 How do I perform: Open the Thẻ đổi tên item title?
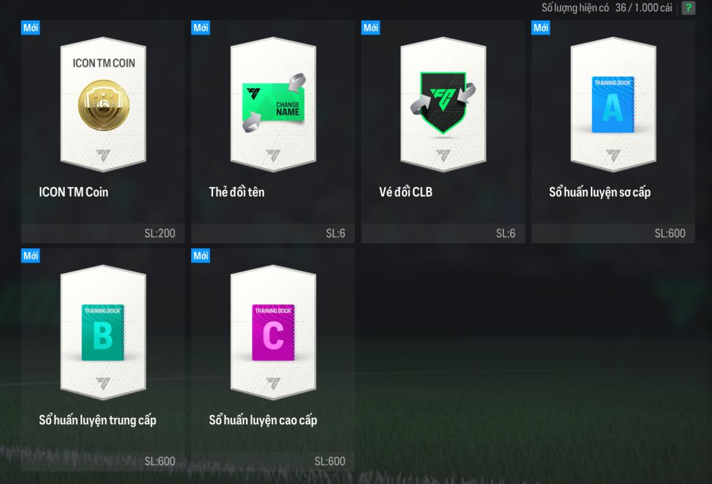tap(236, 192)
